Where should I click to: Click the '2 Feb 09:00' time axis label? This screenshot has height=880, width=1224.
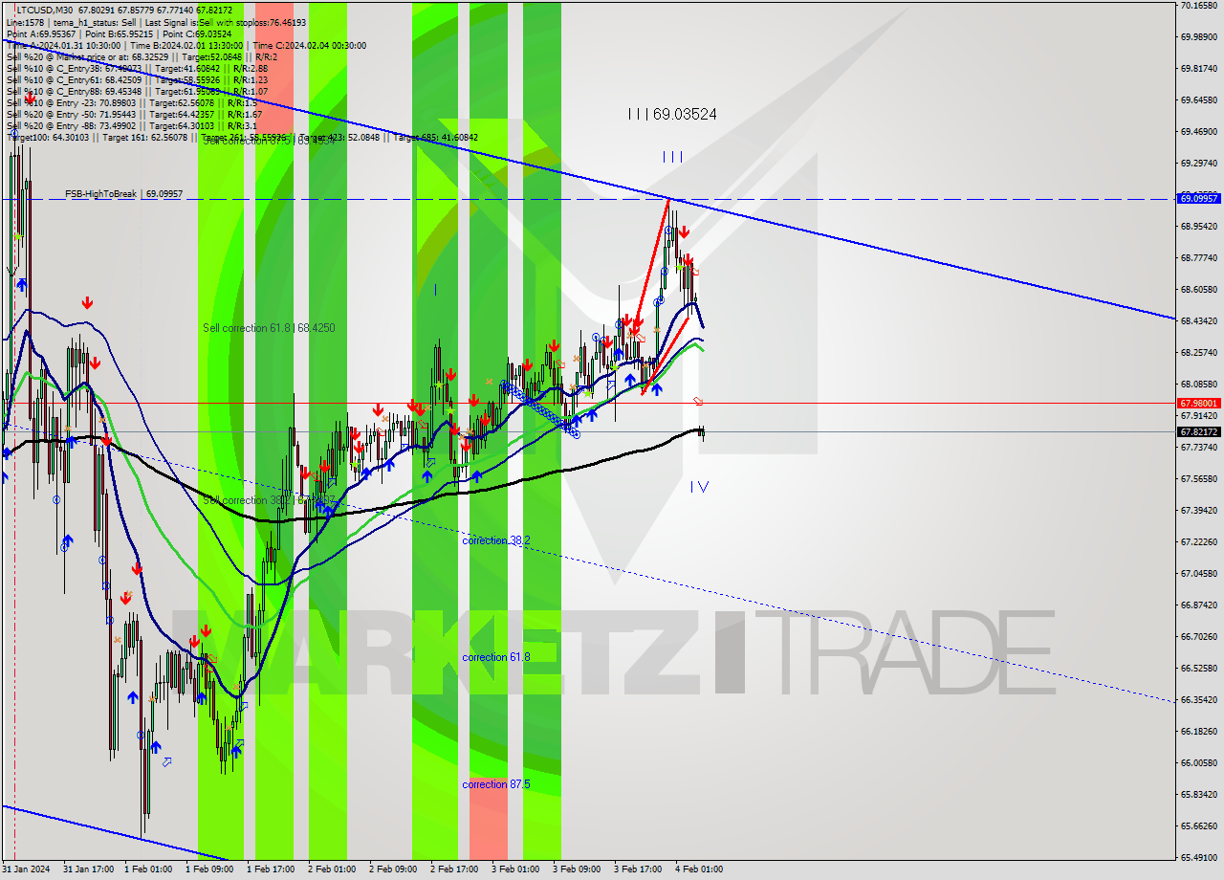pos(393,869)
